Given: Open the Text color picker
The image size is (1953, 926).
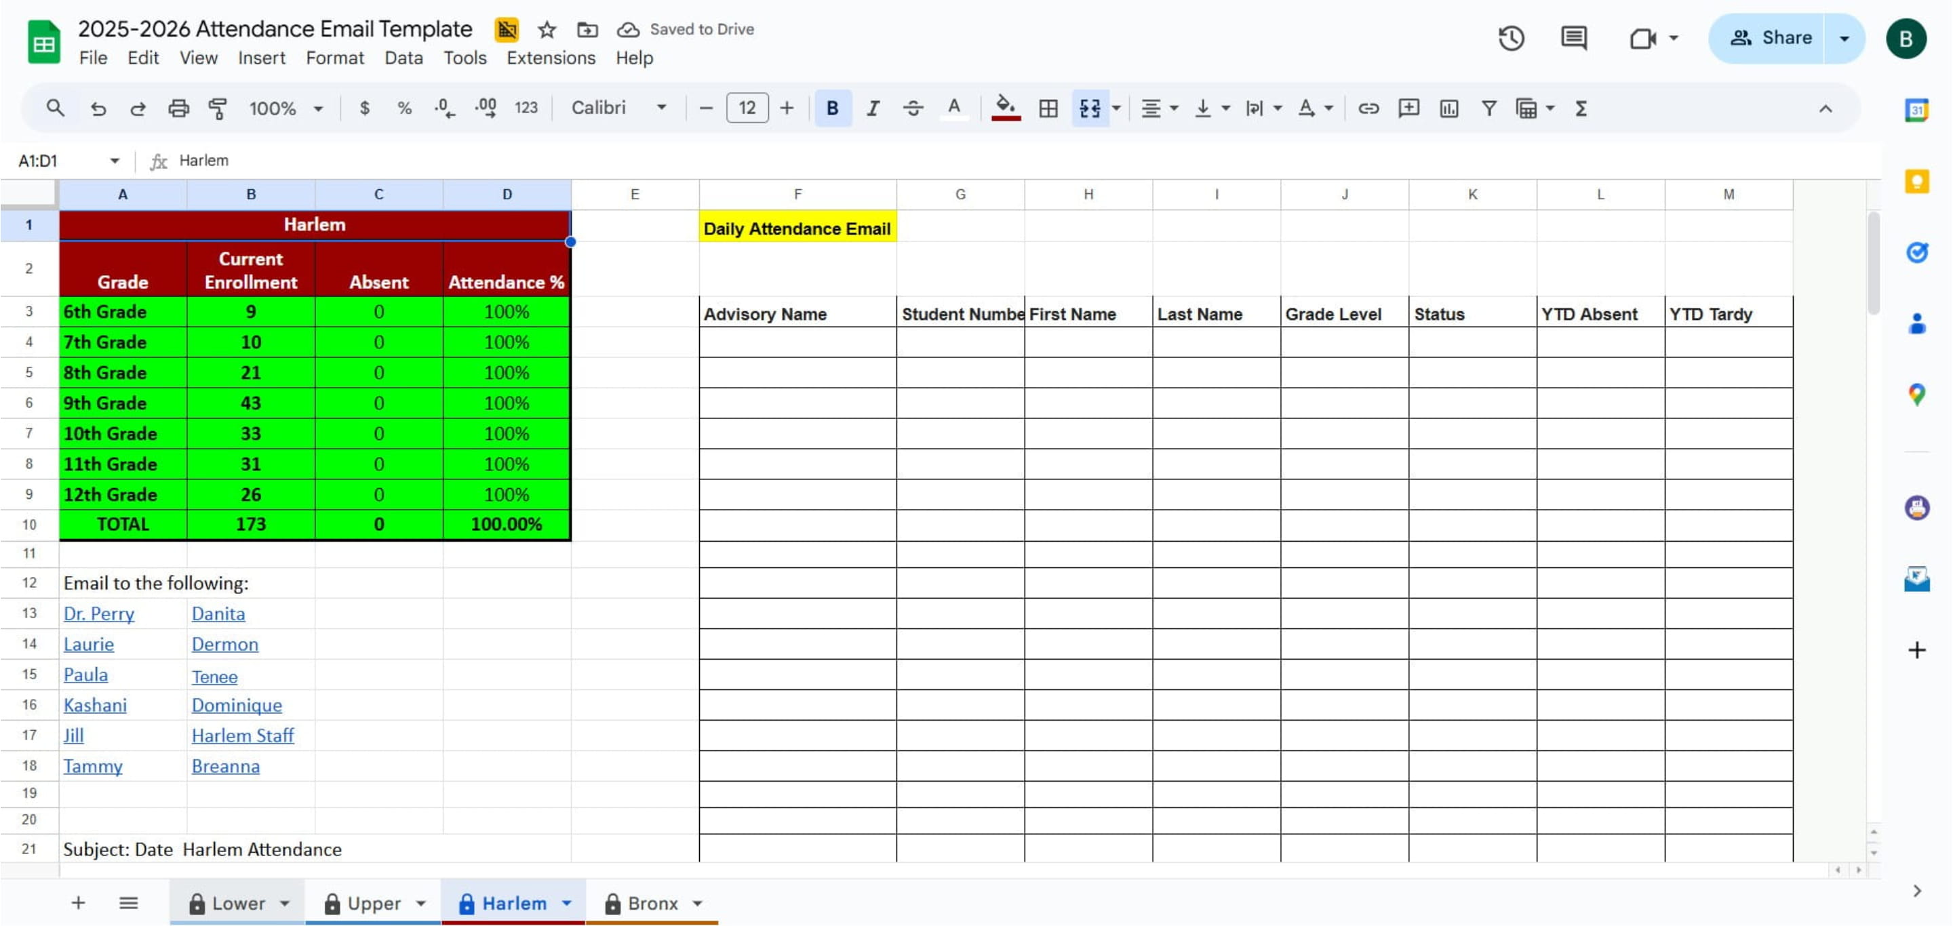Looking at the screenshot, I should tap(953, 108).
